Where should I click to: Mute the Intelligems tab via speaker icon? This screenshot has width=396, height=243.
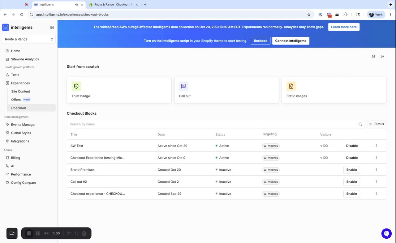click(76, 5)
